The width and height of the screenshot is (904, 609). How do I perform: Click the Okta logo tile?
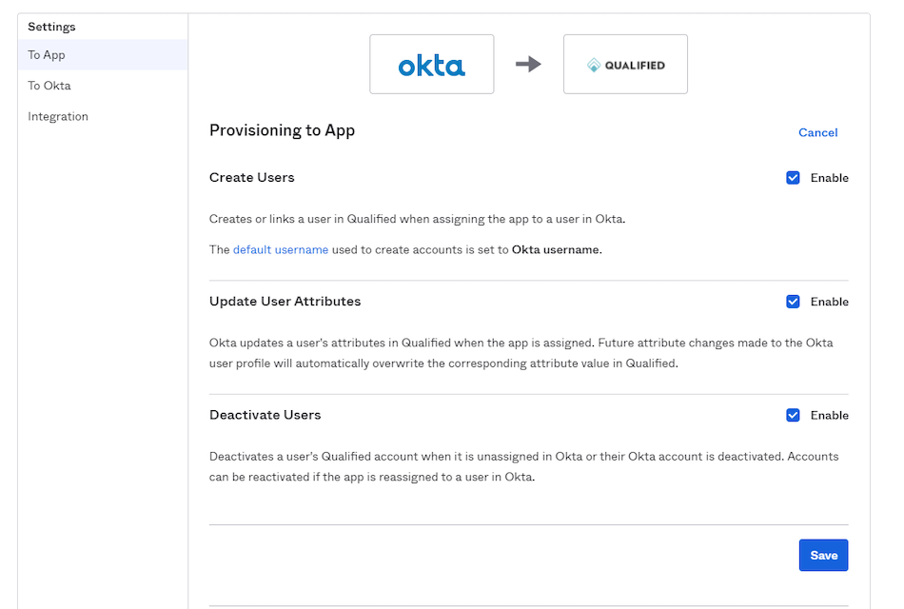click(431, 64)
